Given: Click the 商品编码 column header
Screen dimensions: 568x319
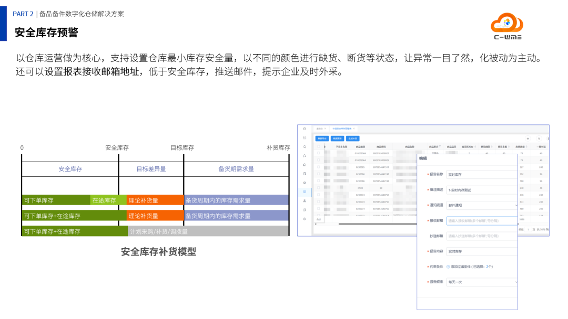Looking at the screenshot, I should (360, 147).
